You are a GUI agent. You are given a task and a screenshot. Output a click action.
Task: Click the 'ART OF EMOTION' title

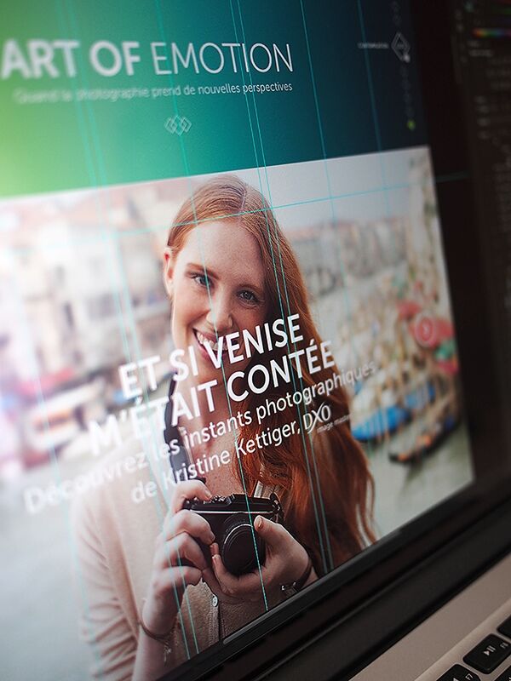pos(146,59)
